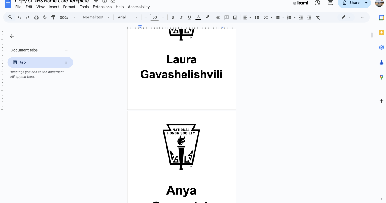
Task: Open the Help menu
Action: [120, 7]
